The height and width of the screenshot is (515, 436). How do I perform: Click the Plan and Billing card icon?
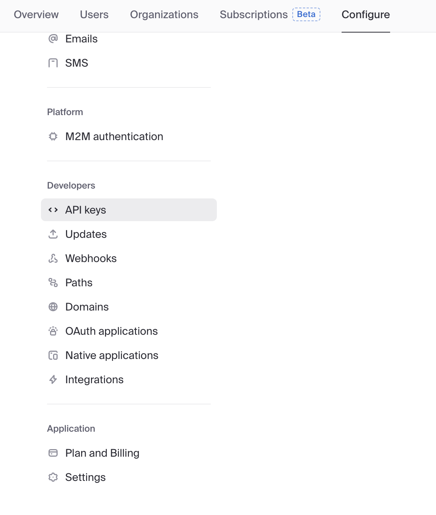click(53, 453)
